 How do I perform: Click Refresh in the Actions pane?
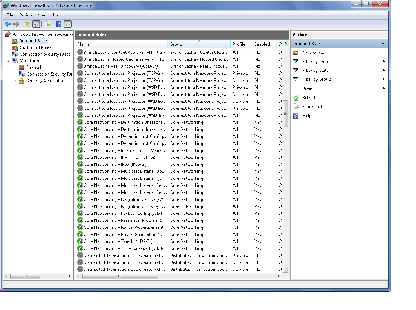[x=309, y=98]
